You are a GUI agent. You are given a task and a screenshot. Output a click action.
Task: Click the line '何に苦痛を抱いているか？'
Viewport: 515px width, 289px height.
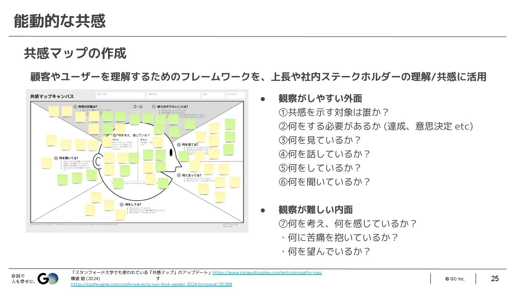[x=343, y=238]
